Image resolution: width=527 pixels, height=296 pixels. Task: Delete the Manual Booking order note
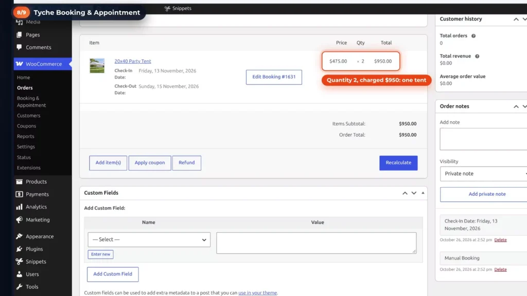coord(500,269)
